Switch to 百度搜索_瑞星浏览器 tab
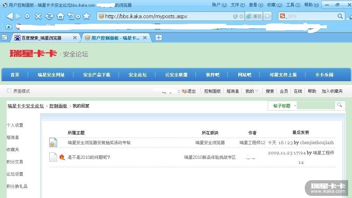Image resolution: width=352 pixels, height=198 pixels. pos(41,38)
